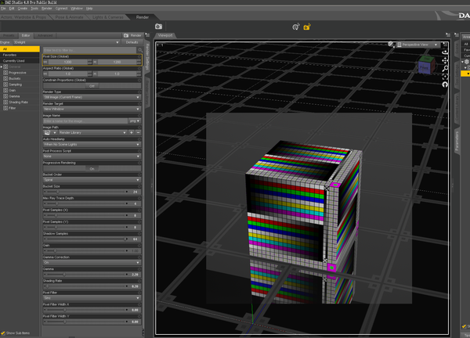Open Post Process Script None dropdown
The image size is (470, 338).
click(x=92, y=156)
